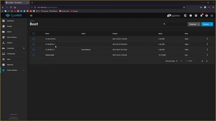Open the three-dot menu for the 2.52 GiB row
This screenshot has width=216, height=121.
[207, 44]
